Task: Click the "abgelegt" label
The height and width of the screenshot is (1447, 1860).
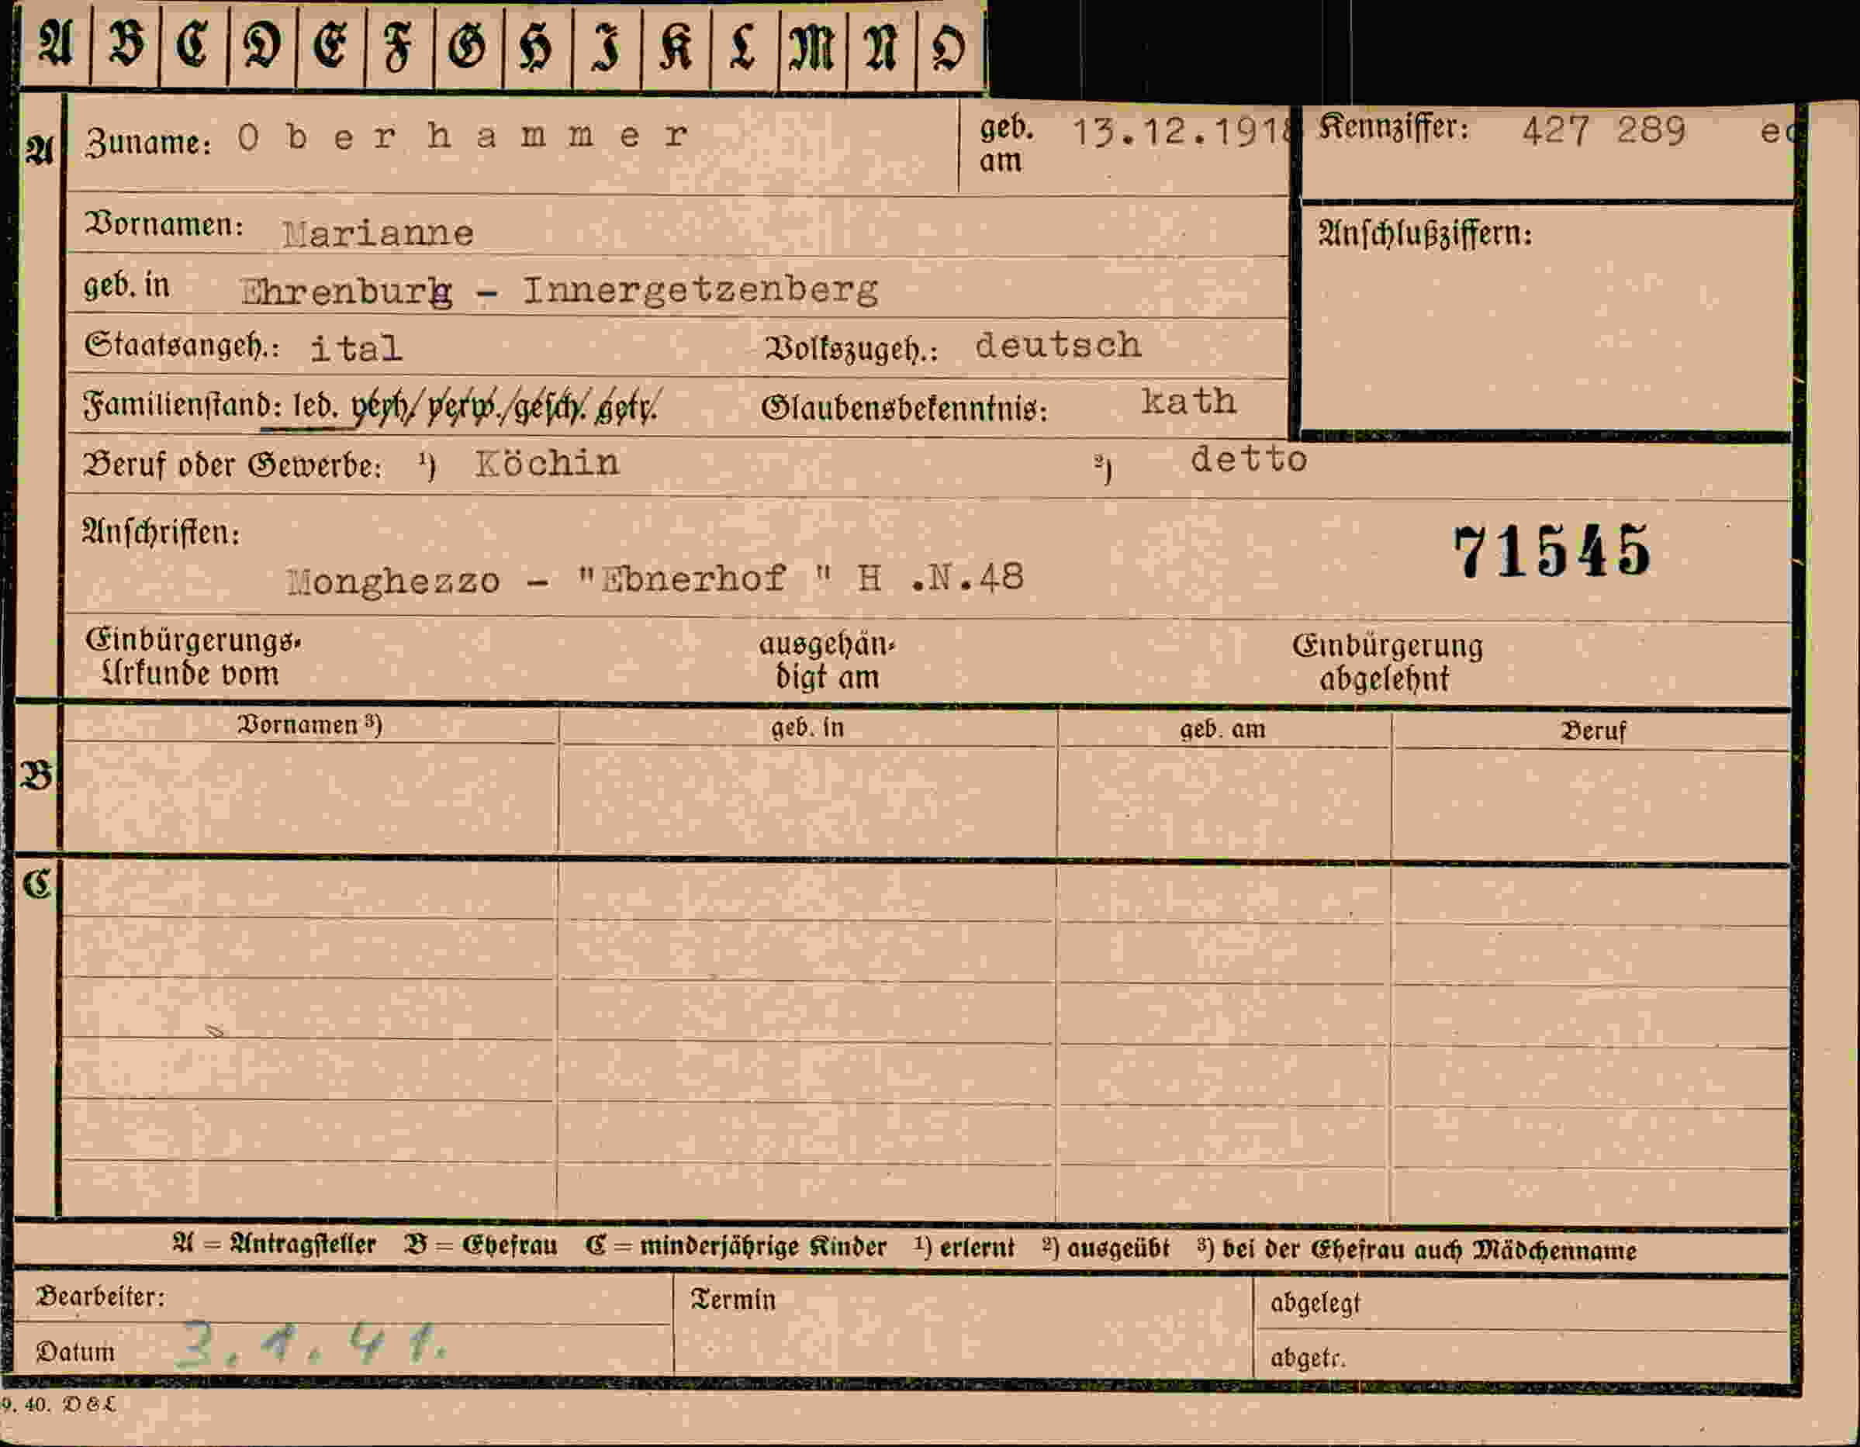Action: pyautogui.click(x=1315, y=1303)
